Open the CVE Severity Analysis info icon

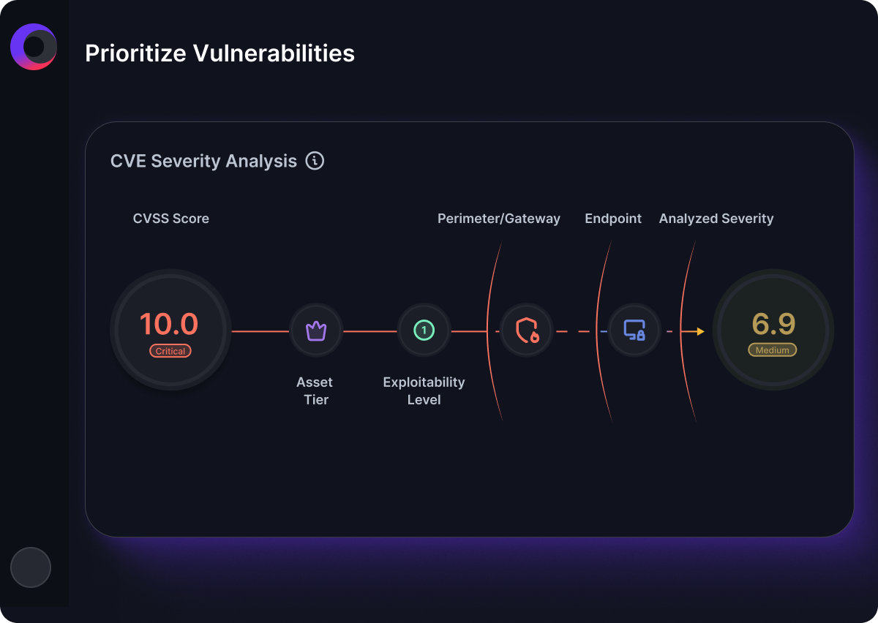[315, 161]
